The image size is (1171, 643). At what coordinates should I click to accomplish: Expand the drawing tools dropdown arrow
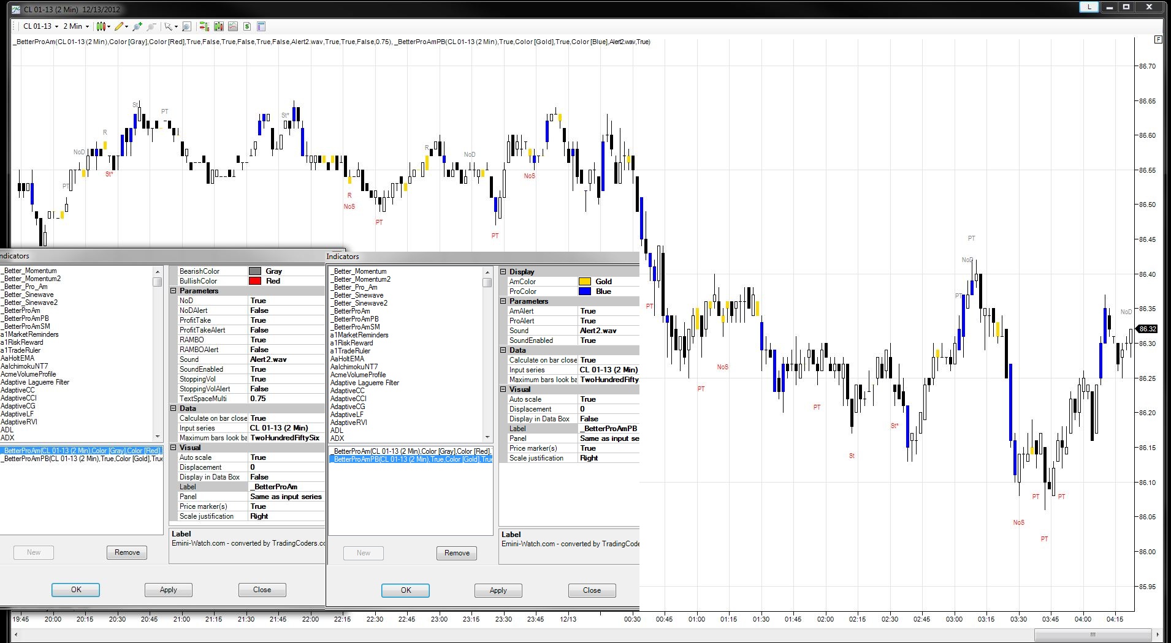[x=126, y=26]
